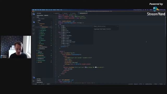Open auth-gate.jsx in the file tree
167x94 pixels.
click(43, 30)
